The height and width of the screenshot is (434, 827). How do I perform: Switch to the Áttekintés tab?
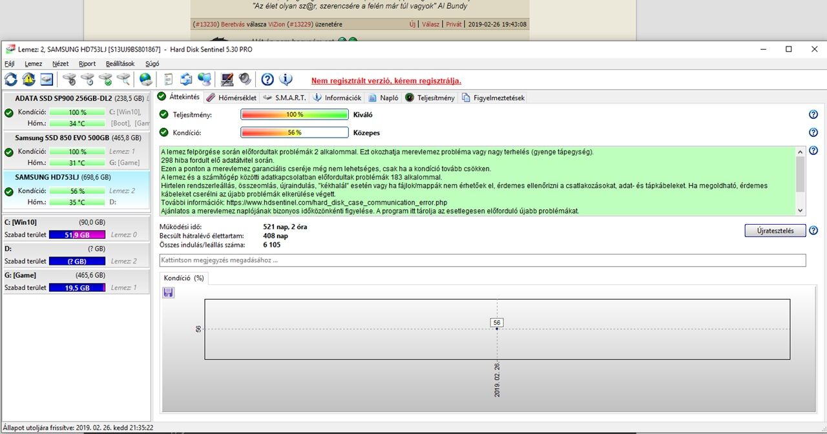click(179, 97)
